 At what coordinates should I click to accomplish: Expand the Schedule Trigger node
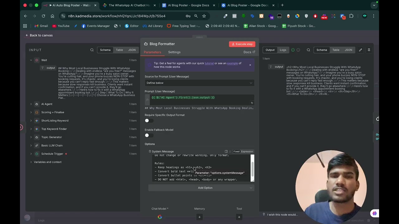click(x=31, y=154)
